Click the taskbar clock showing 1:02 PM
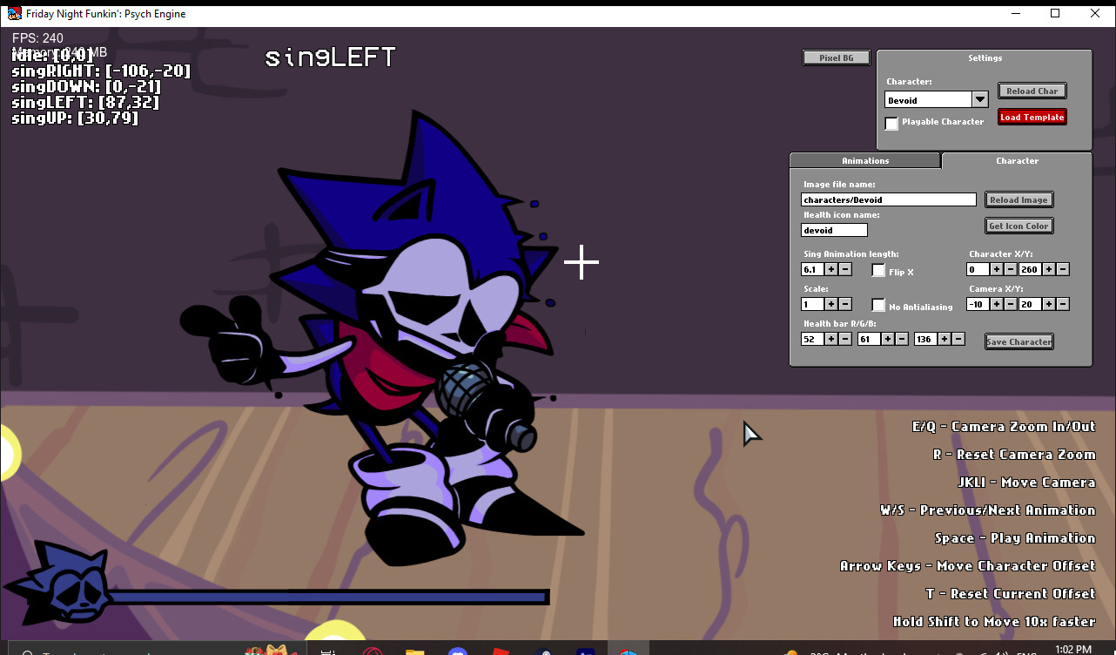1116x655 pixels. tap(1072, 649)
